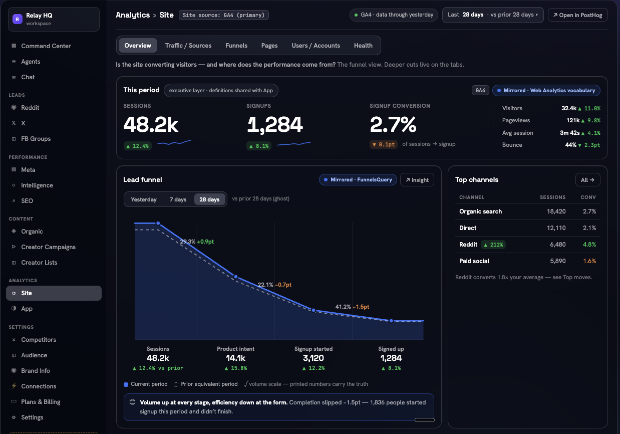Click the Mirrored · FunnelsQuery badge

click(358, 180)
